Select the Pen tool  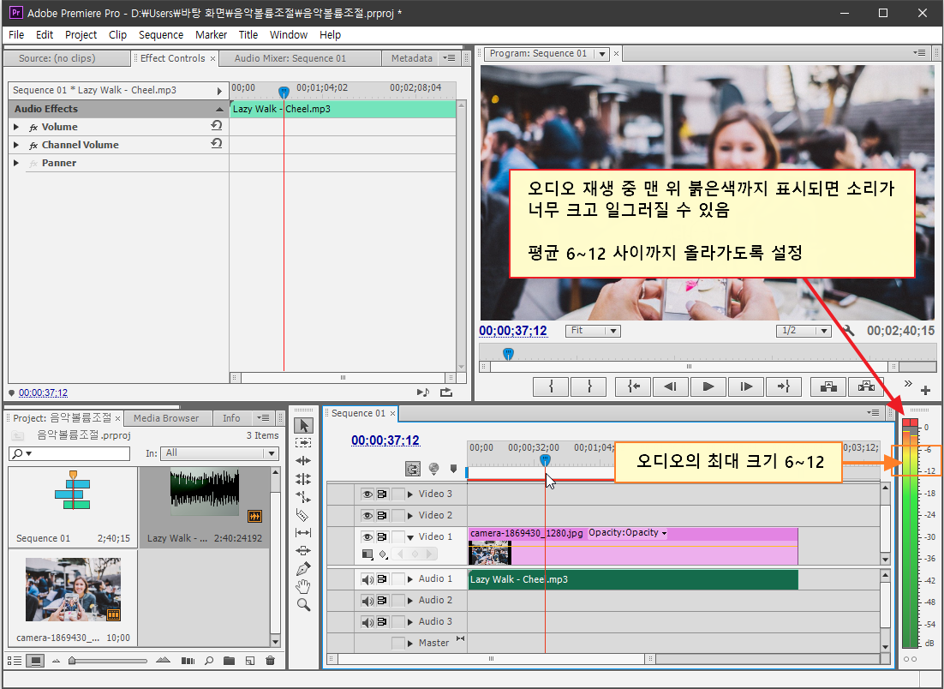pos(303,568)
